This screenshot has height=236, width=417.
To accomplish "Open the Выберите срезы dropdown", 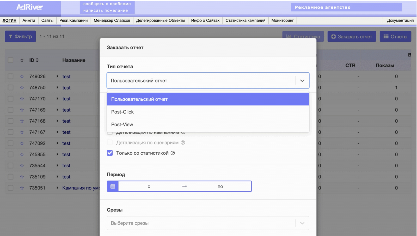I will [x=208, y=223].
